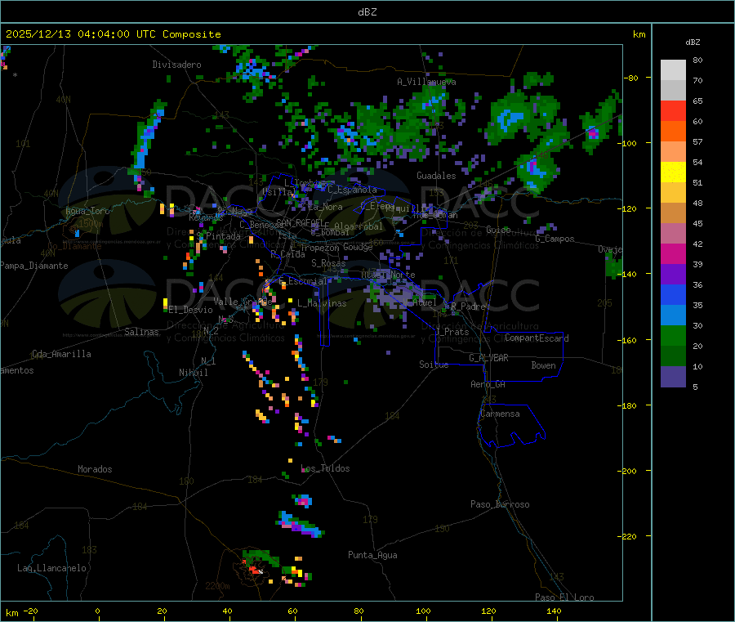Click the Paso_Barroso place label
The height and width of the screenshot is (622, 735).
pyautogui.click(x=500, y=504)
